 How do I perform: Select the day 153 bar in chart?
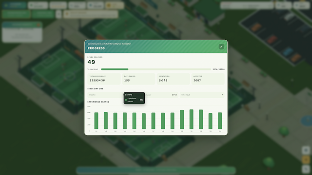[211, 121]
